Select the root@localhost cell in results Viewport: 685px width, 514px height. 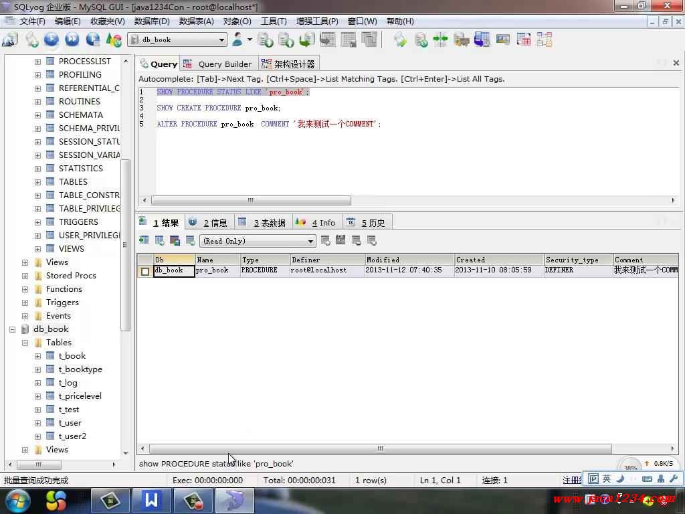pyautogui.click(x=326, y=270)
